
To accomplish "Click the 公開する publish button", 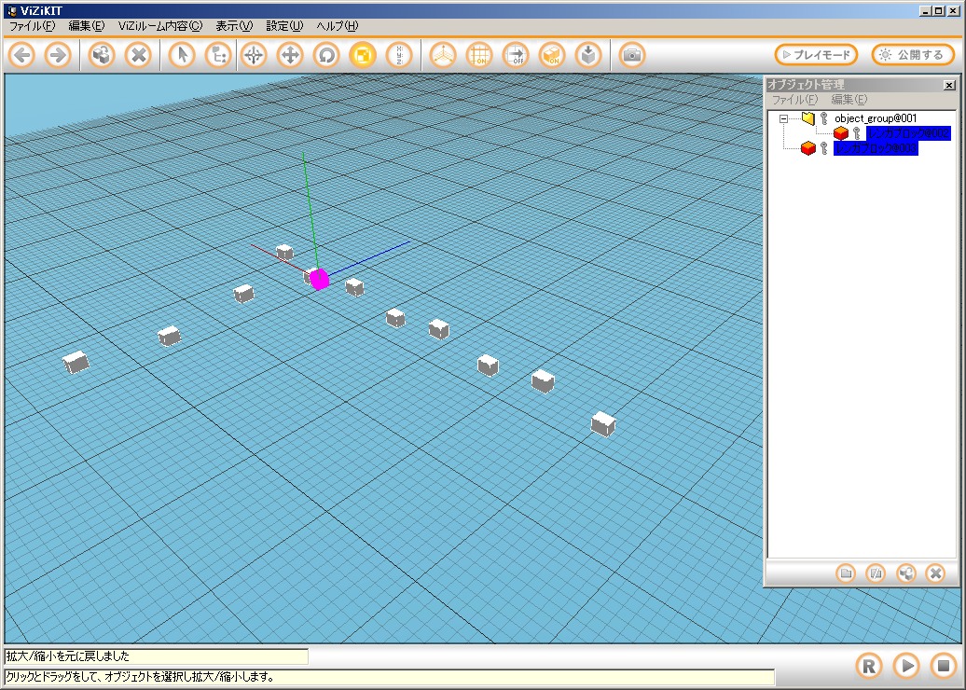I will (913, 55).
